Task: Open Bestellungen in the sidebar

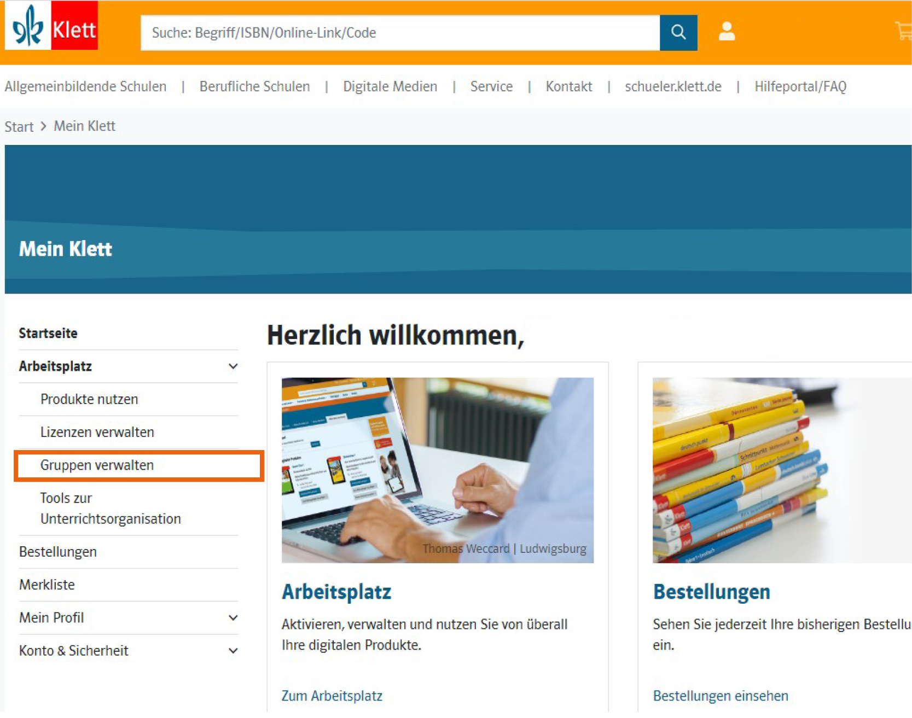Action: coord(58,552)
